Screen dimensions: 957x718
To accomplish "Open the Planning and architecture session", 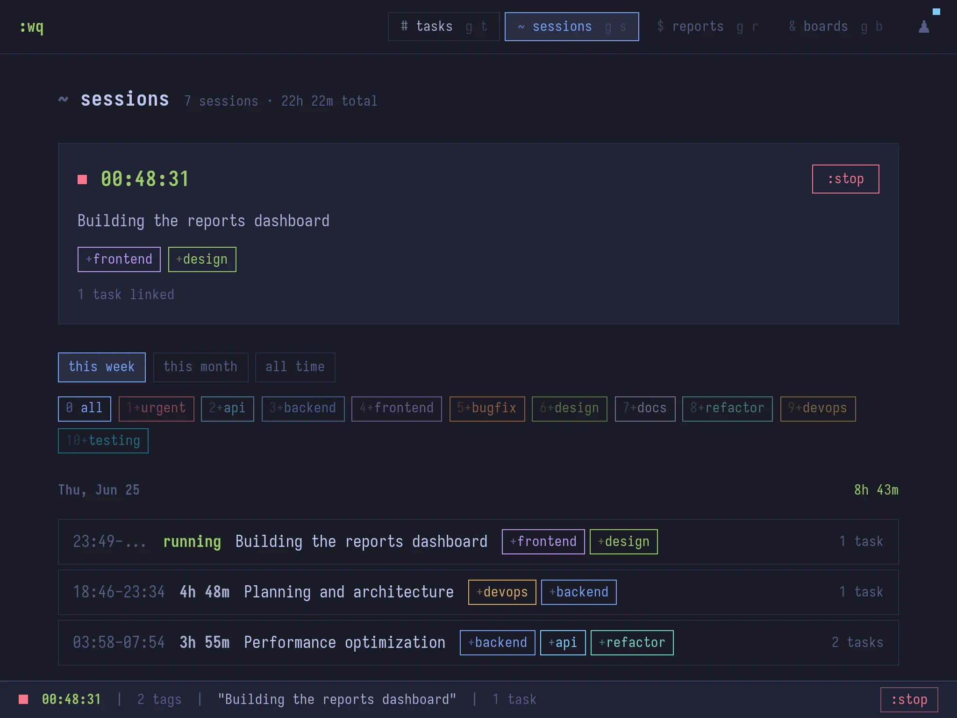I will point(478,592).
